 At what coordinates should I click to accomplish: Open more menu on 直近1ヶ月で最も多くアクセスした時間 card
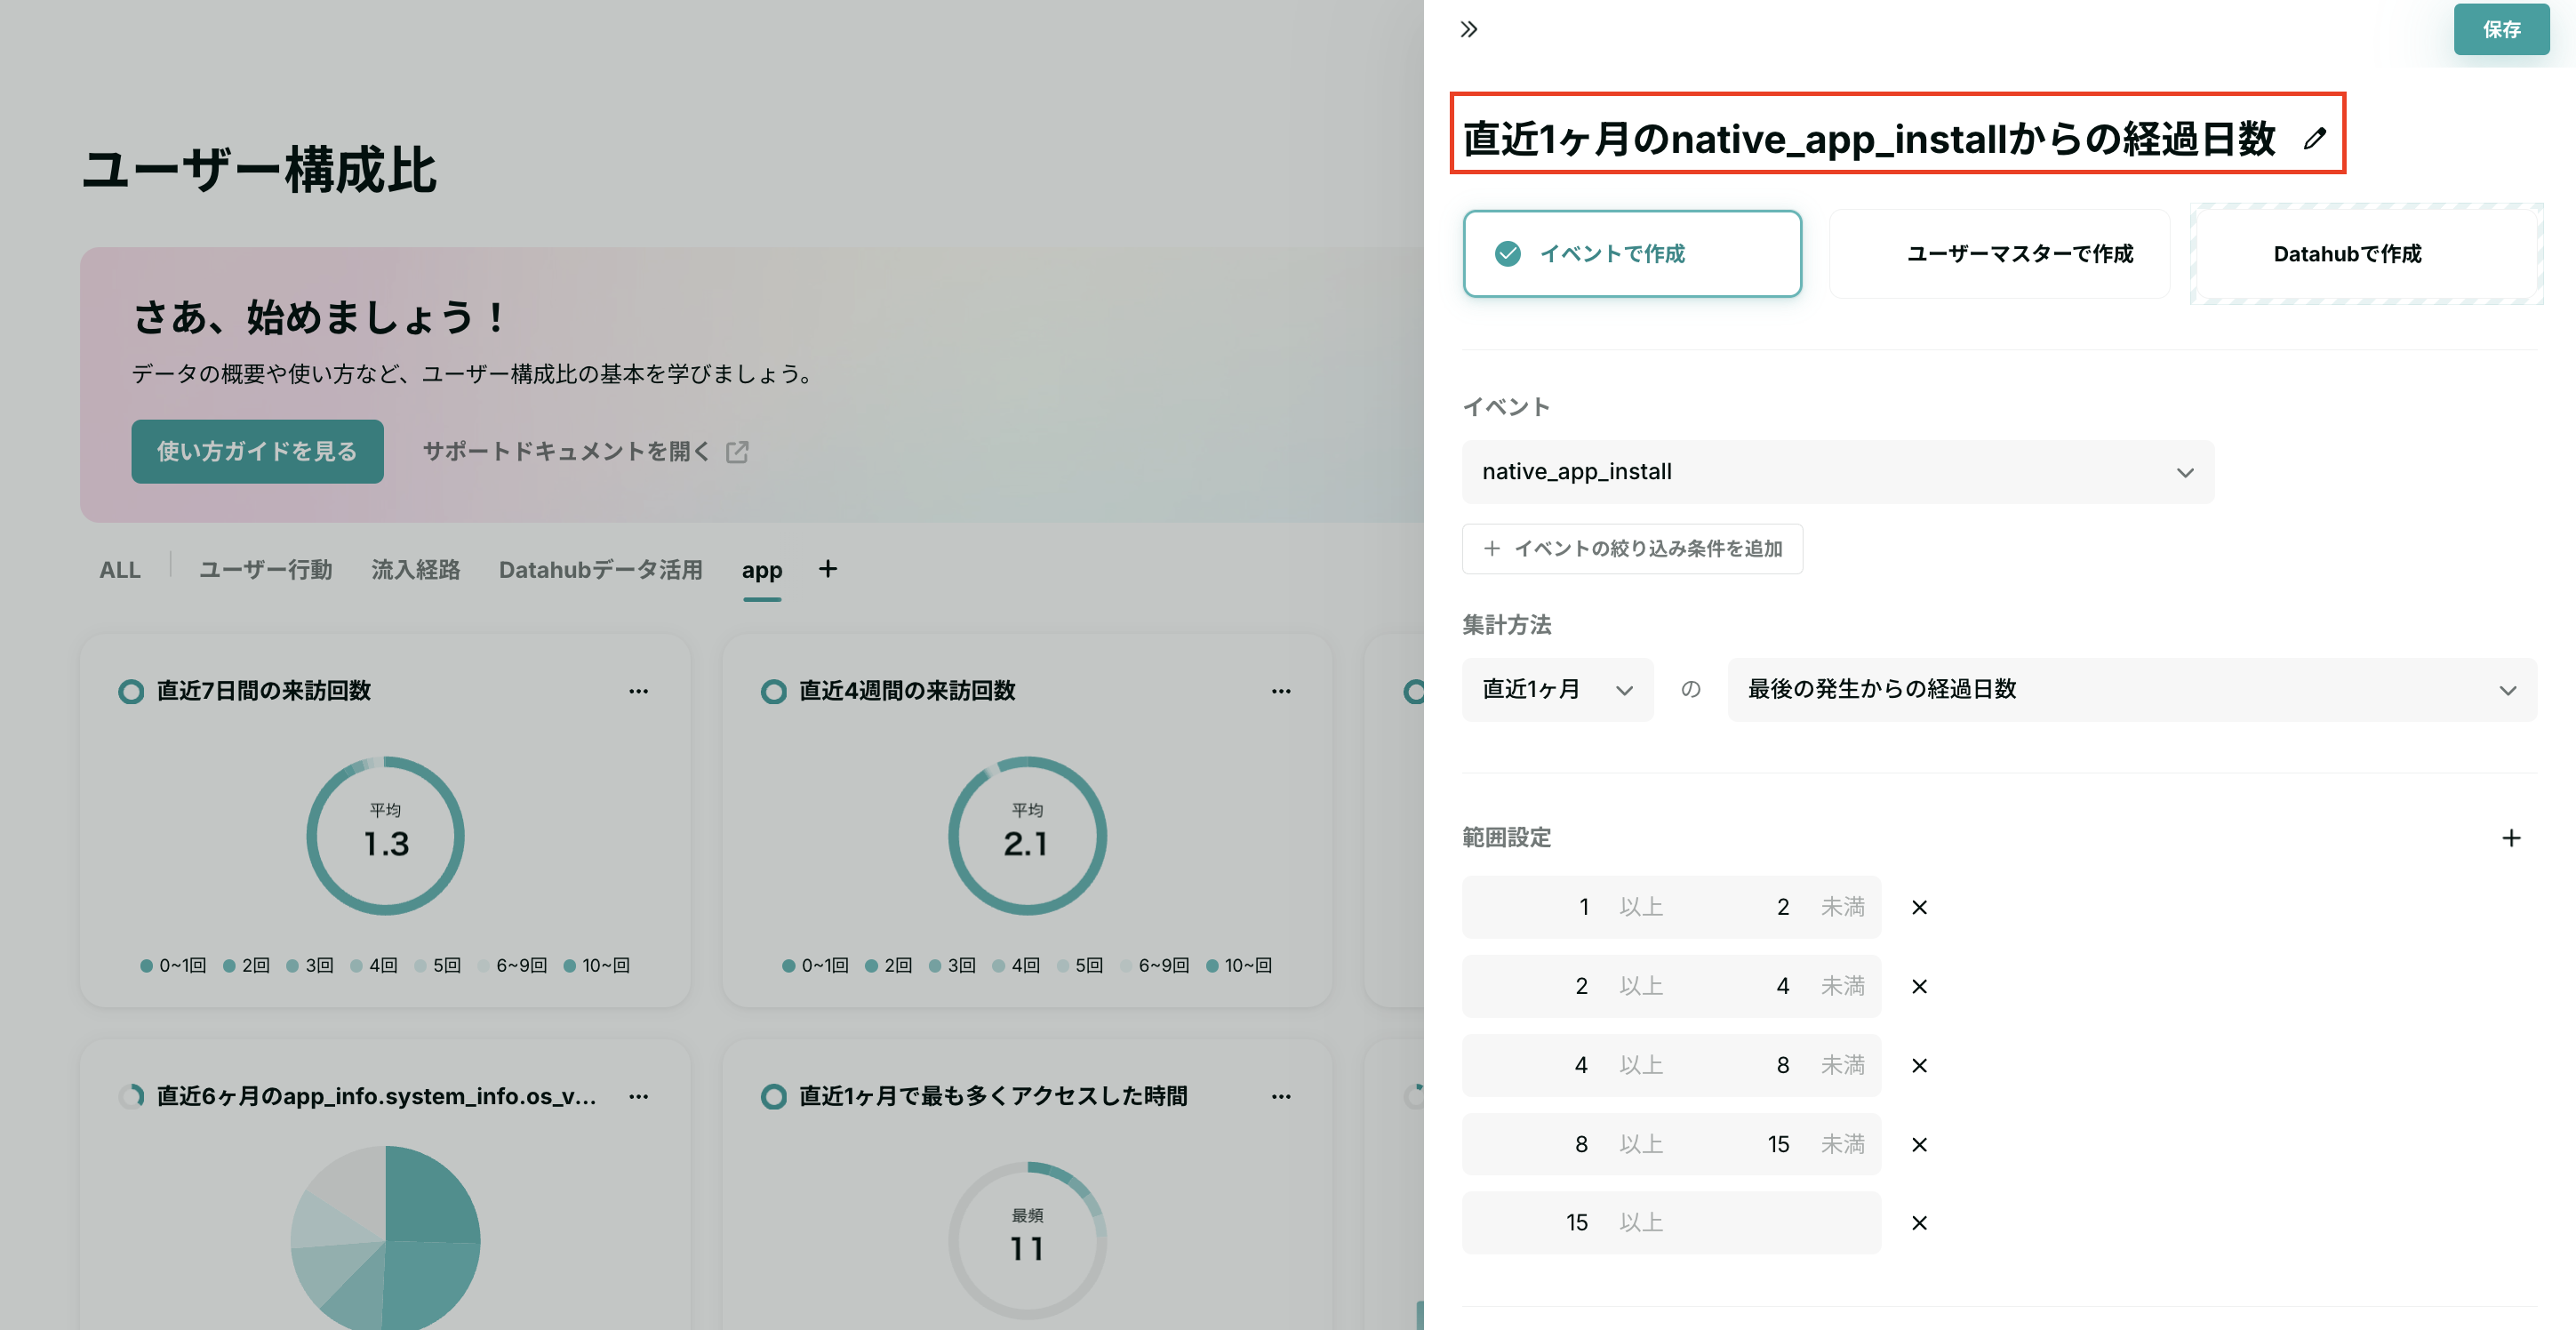click(1281, 1096)
